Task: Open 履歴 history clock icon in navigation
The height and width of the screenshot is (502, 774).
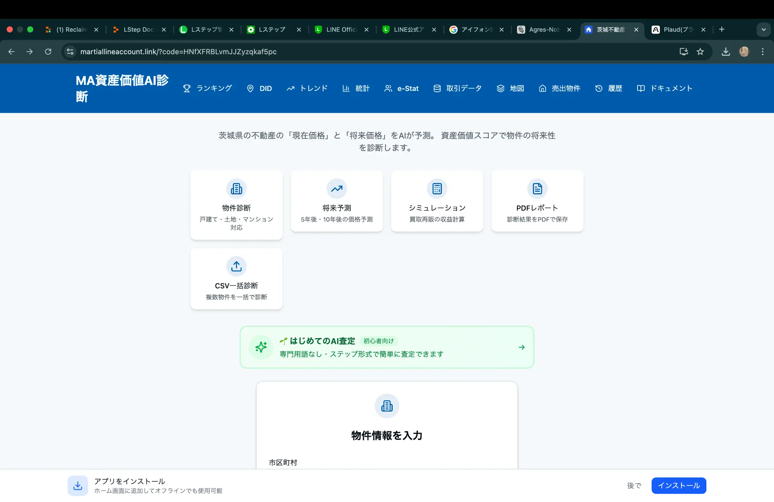Action: pyautogui.click(x=599, y=88)
